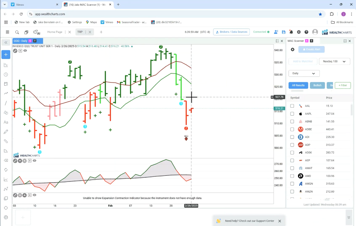Screen dimensions: 356x226
Task: Click the scanner filter tabs horizontal scrollbar
Action: click(297, 91)
